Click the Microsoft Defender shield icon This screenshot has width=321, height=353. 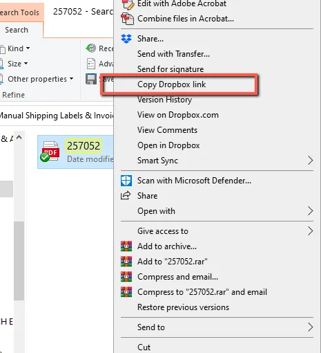(x=126, y=181)
